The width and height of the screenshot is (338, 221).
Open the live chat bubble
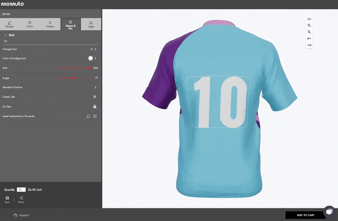[x=329, y=212]
